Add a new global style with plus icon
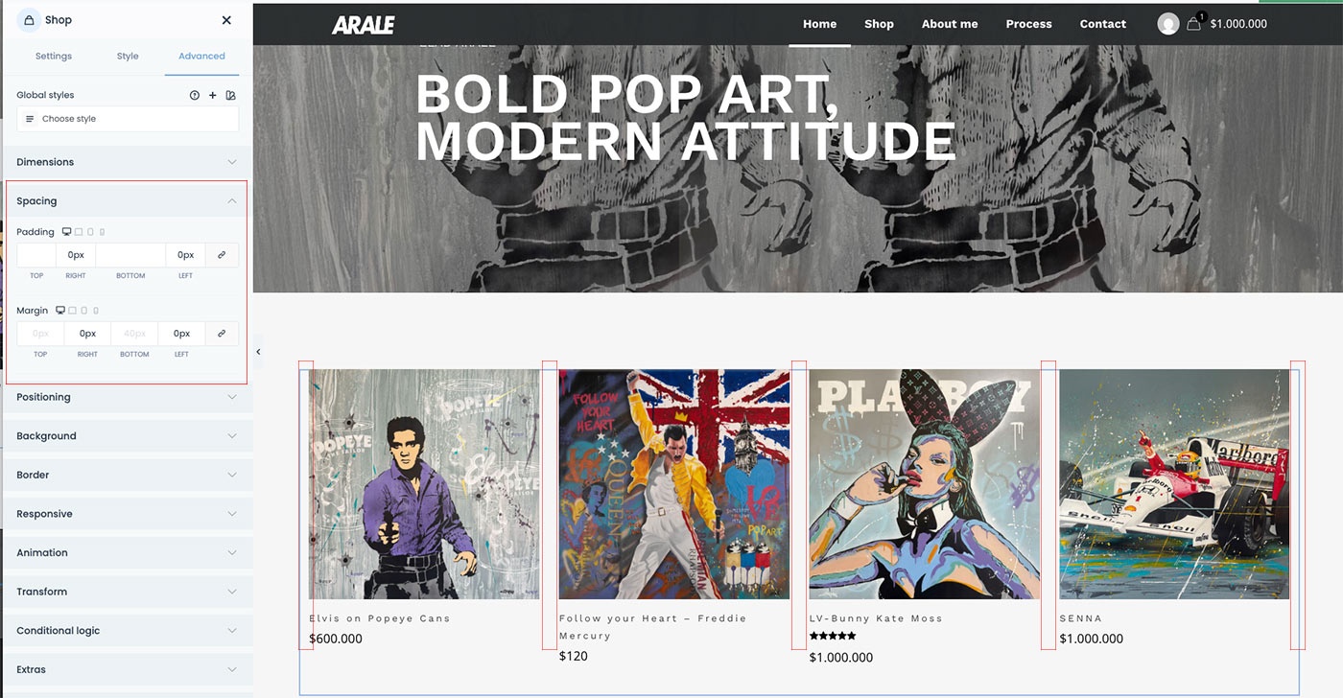This screenshot has width=1343, height=698. click(x=213, y=95)
